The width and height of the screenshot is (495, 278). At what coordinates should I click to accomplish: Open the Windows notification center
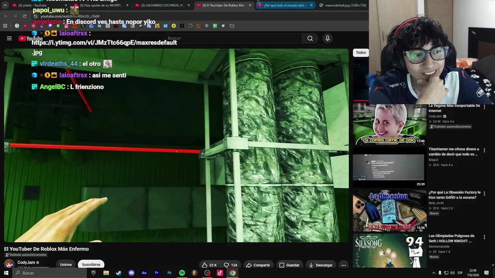(x=486, y=273)
